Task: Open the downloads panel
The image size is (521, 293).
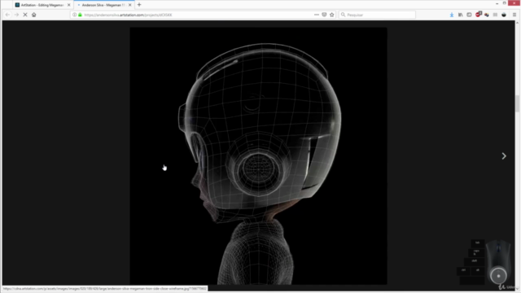Action: tap(452, 15)
